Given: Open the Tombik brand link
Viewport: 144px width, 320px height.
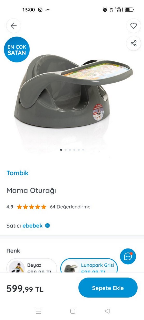Looking at the screenshot, I should pos(17,173).
